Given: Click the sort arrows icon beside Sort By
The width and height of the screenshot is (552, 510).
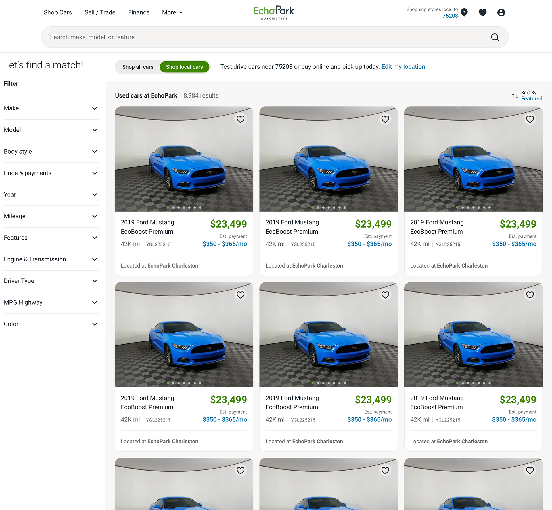Looking at the screenshot, I should tap(515, 96).
